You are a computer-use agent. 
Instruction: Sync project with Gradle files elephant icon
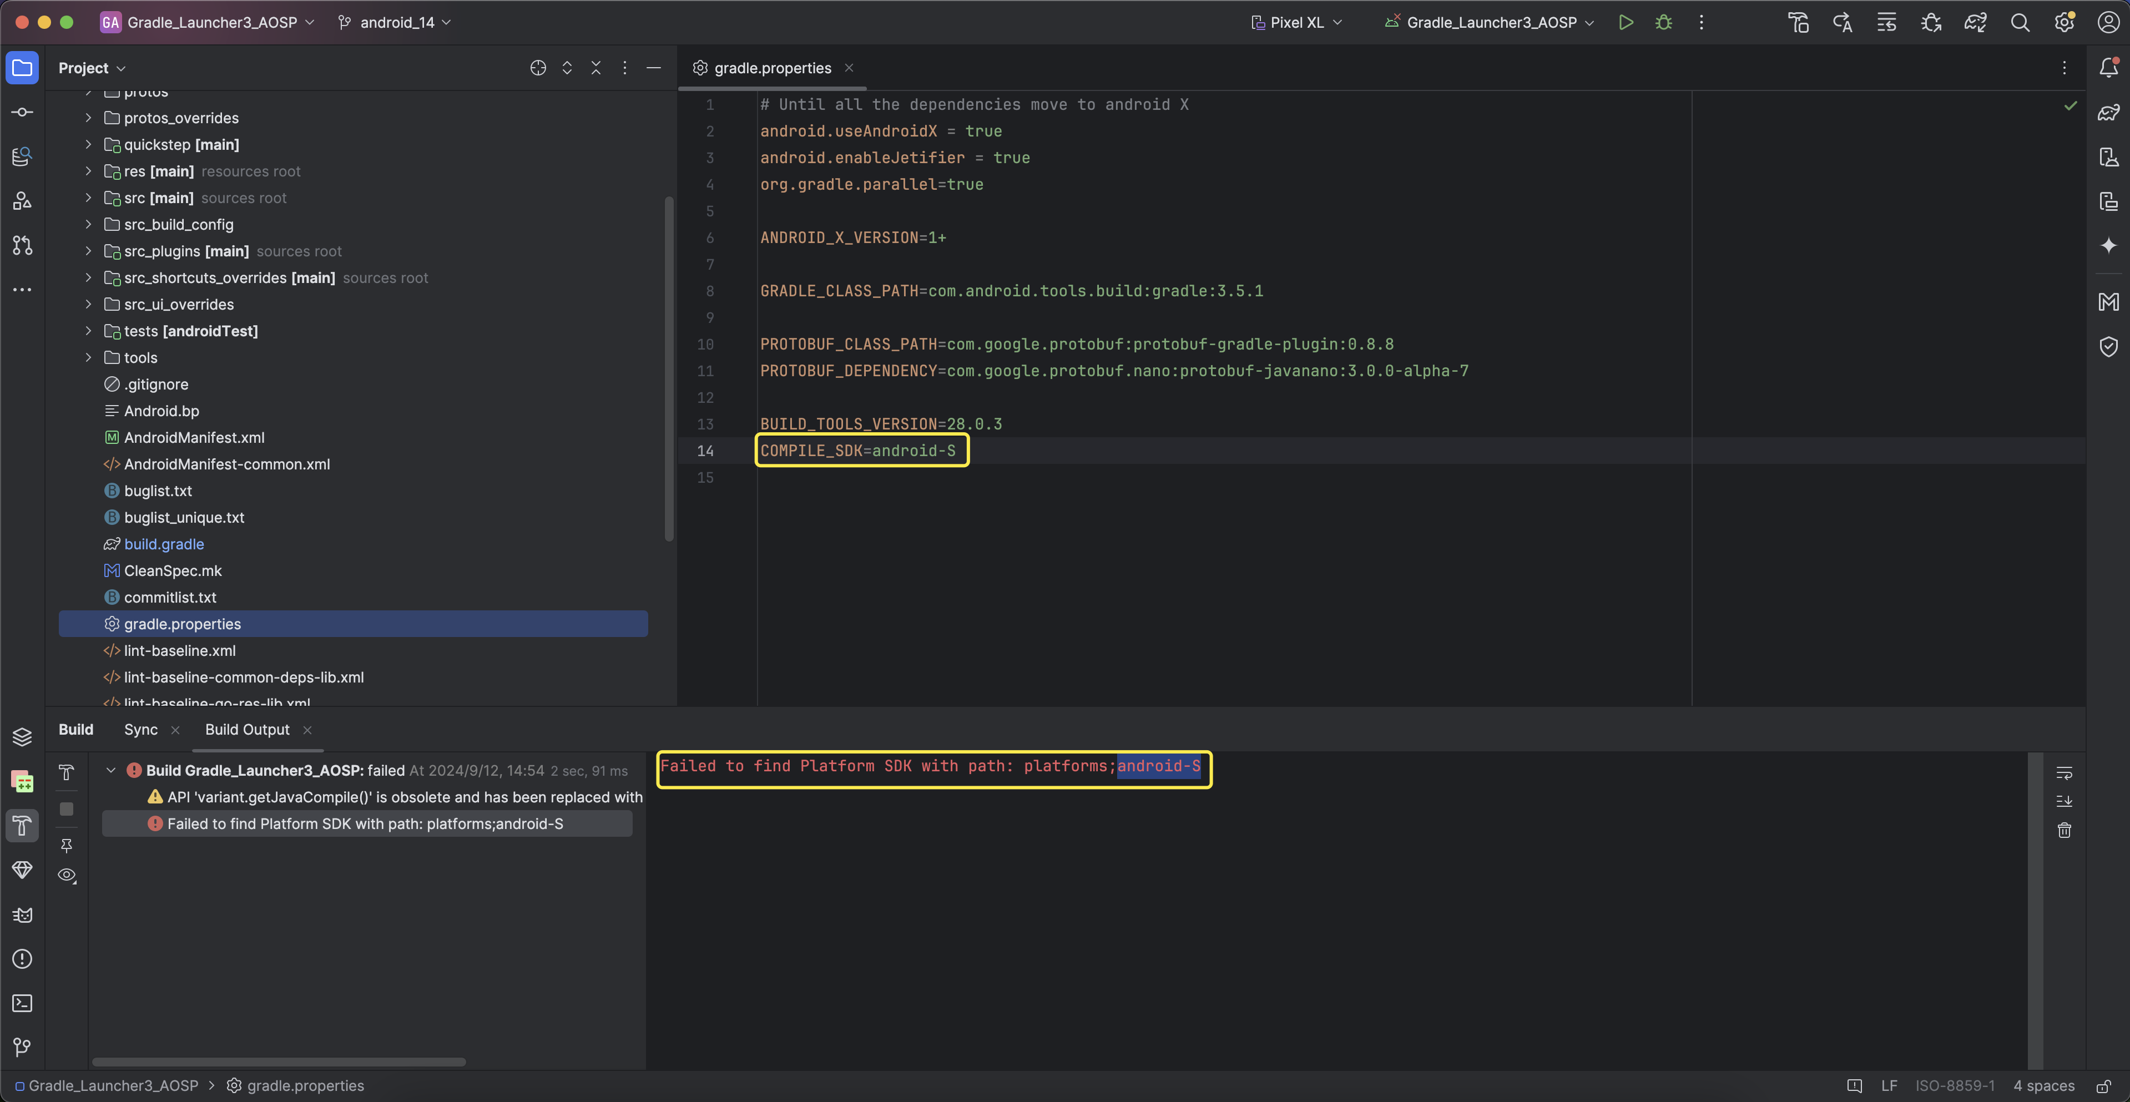coord(1975,22)
